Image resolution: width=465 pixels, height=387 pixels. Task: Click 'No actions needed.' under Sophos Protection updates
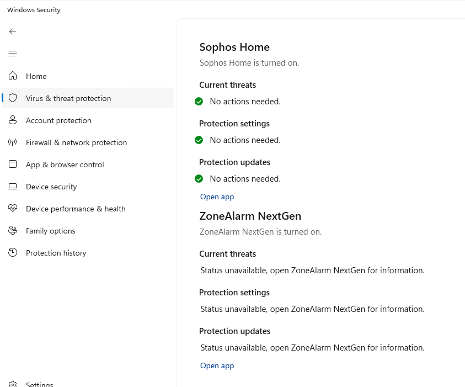click(x=245, y=179)
